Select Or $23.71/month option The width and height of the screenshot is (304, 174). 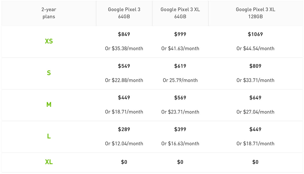click(180, 112)
